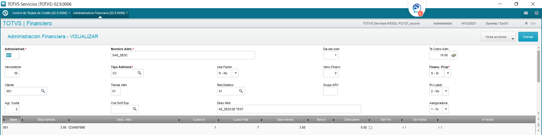Screen dimensions: 542x135
Task: Close the Administradora Financiera tab
Action: [127, 13]
